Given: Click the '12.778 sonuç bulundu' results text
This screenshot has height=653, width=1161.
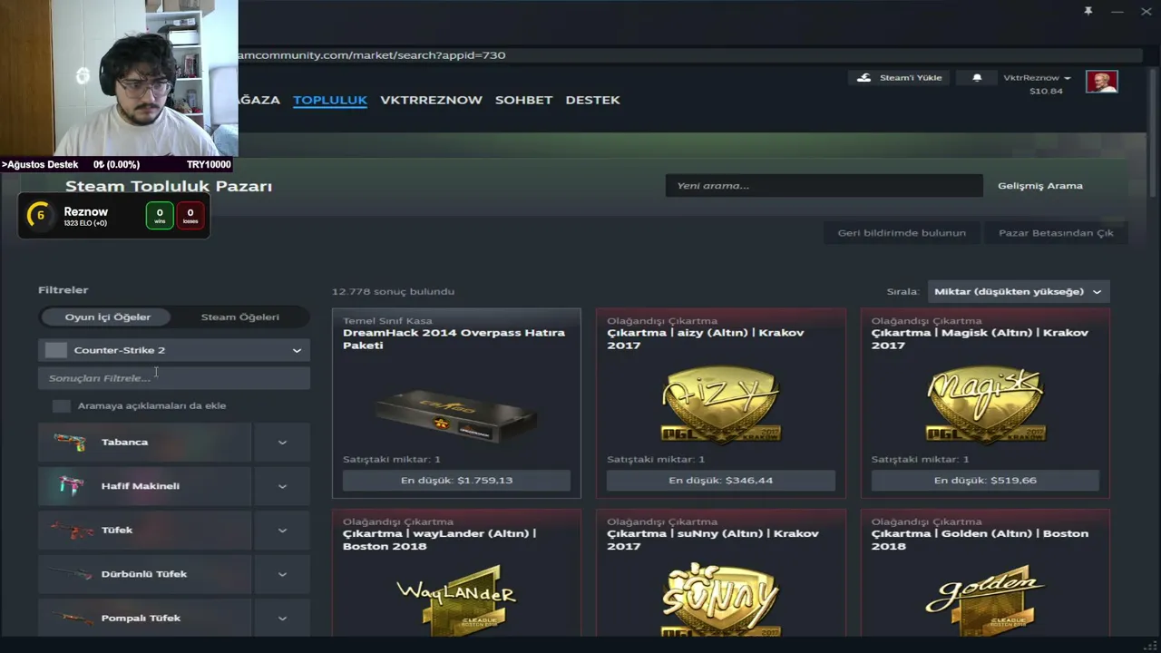Looking at the screenshot, I should (393, 292).
